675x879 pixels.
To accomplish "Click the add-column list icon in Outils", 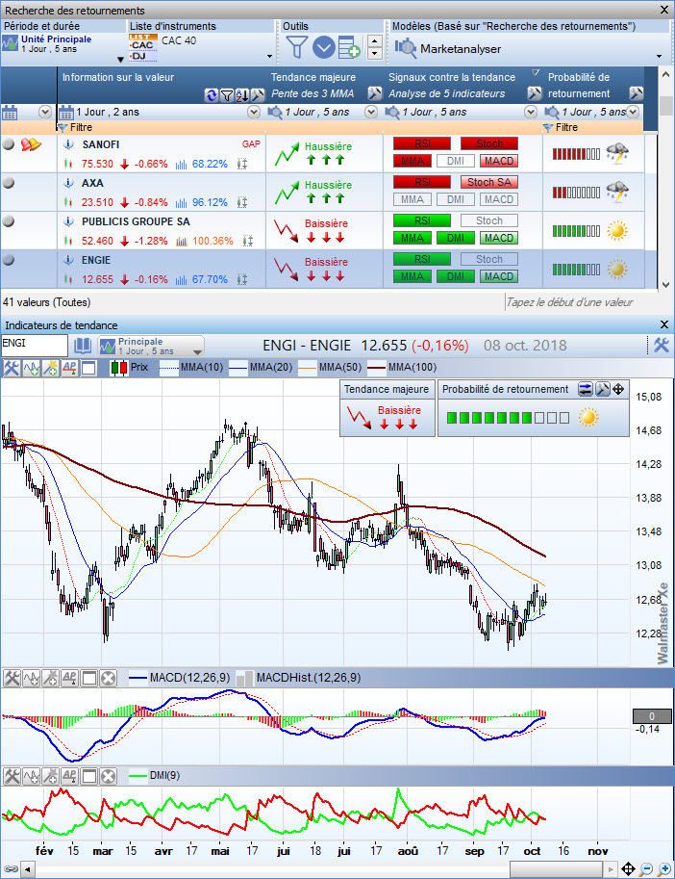I will click(349, 47).
